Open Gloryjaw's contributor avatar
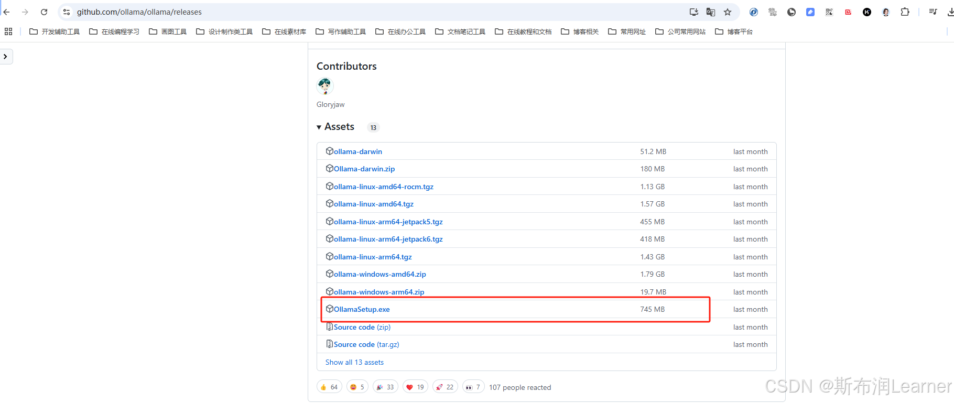This screenshot has height=403, width=954. click(325, 86)
